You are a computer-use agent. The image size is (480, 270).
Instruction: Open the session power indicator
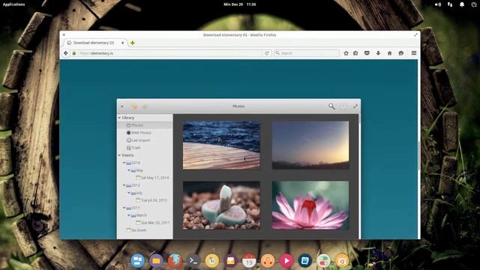473,4
